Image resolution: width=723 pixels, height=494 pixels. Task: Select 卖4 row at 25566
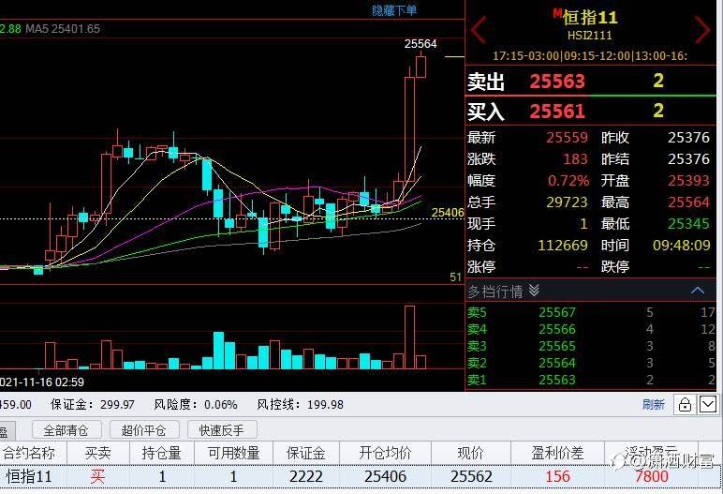tap(591, 329)
